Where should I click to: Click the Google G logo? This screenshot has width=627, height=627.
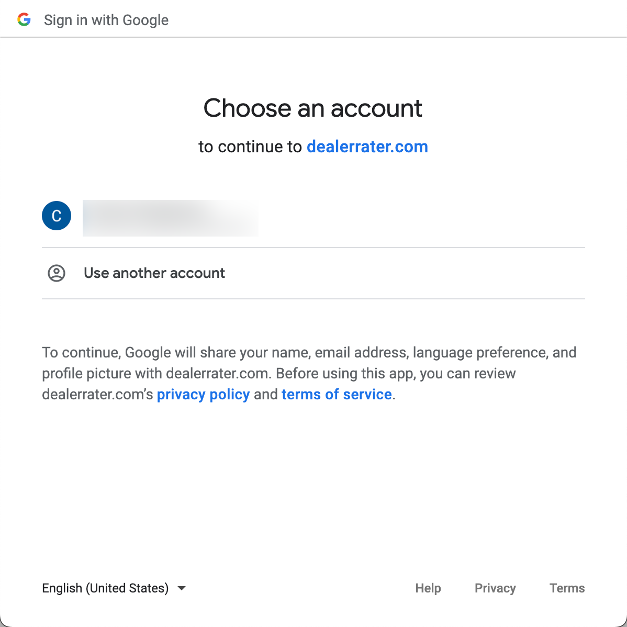pyautogui.click(x=24, y=20)
